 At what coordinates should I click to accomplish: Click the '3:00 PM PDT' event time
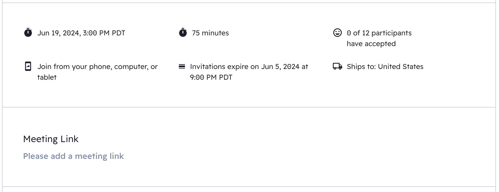[x=104, y=33]
